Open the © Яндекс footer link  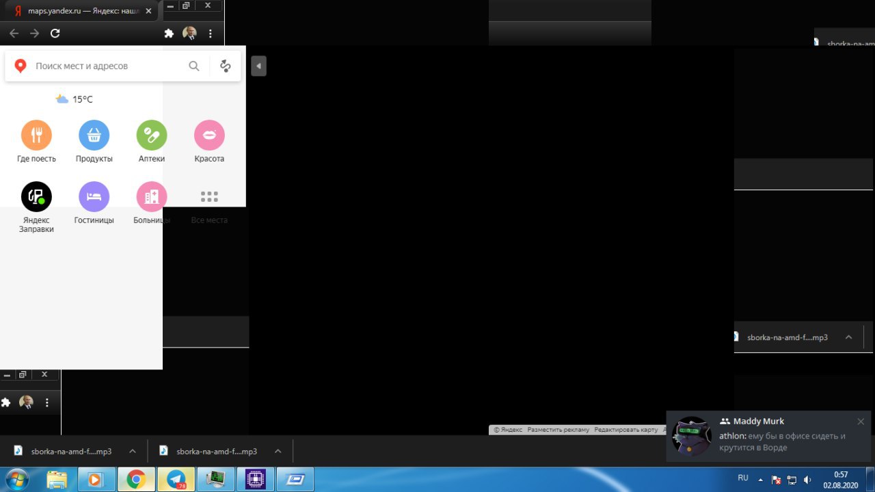pyautogui.click(x=508, y=430)
